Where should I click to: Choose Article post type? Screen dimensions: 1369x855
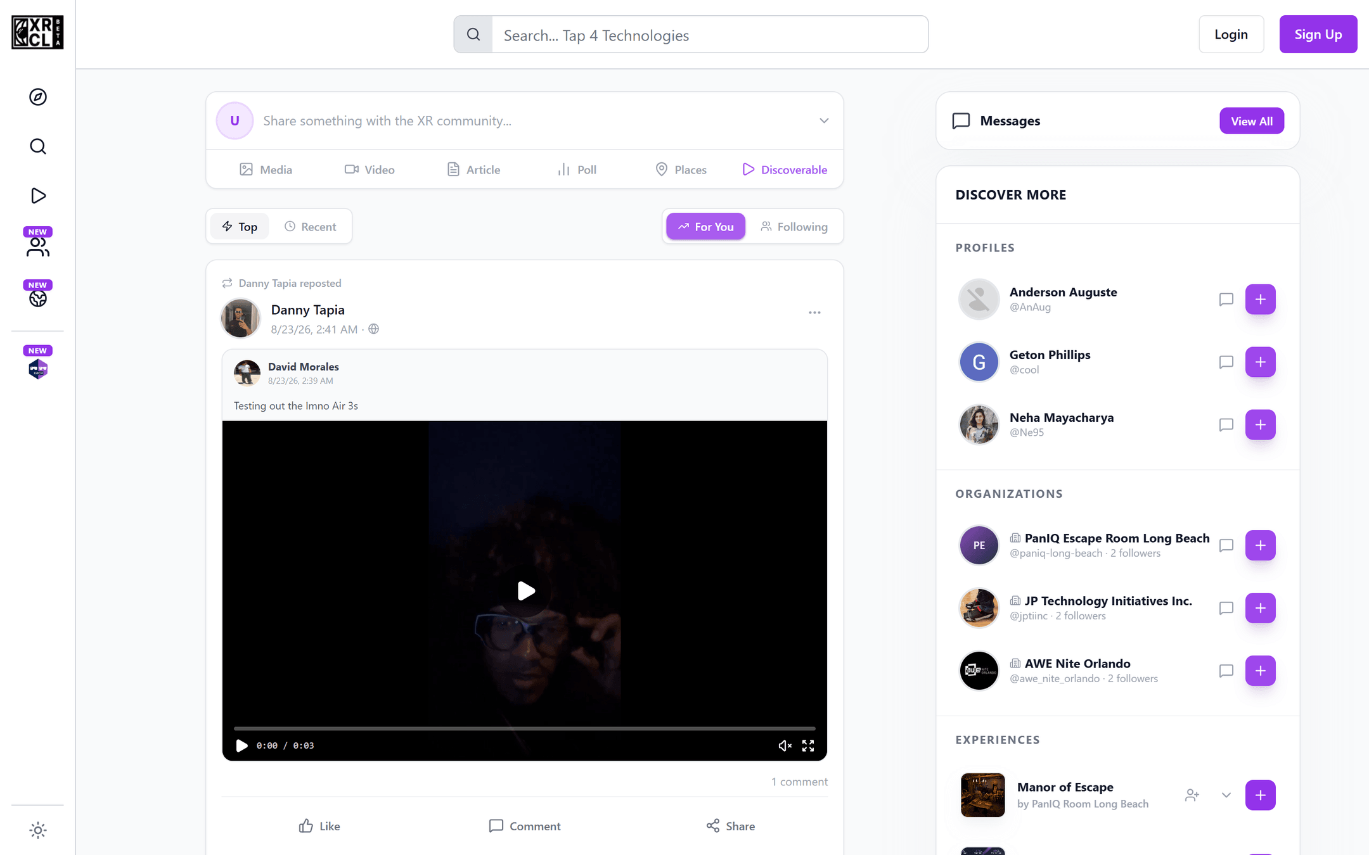point(474,169)
